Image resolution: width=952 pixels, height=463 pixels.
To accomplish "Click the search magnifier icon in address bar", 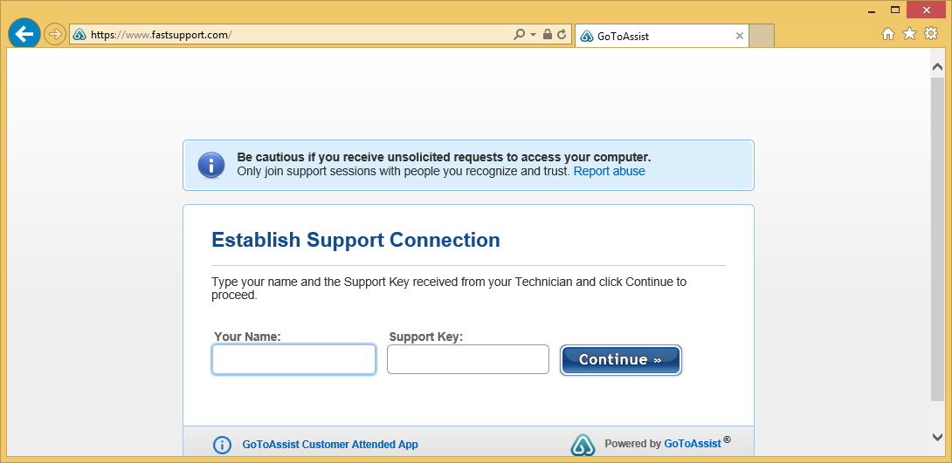I will [520, 35].
